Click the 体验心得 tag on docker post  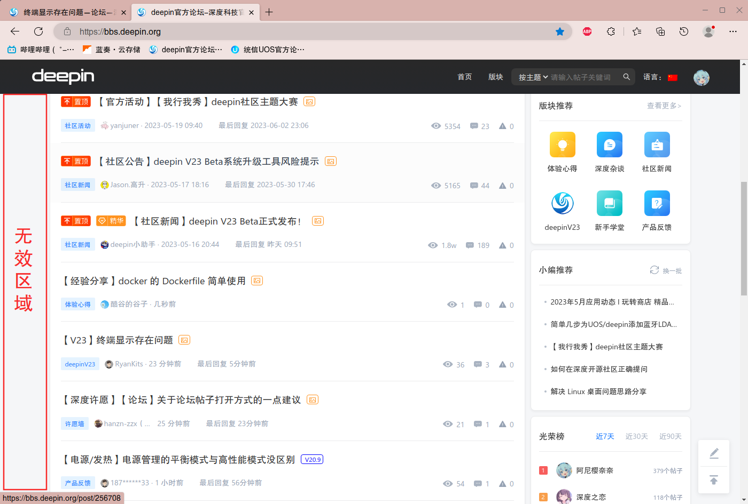pos(78,305)
